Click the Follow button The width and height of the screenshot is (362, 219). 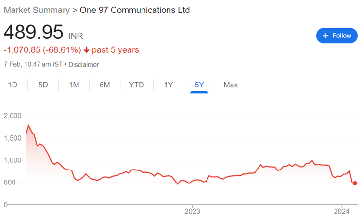[337, 36]
